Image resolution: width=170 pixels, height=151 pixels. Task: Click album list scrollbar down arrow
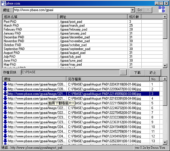tap(165, 66)
